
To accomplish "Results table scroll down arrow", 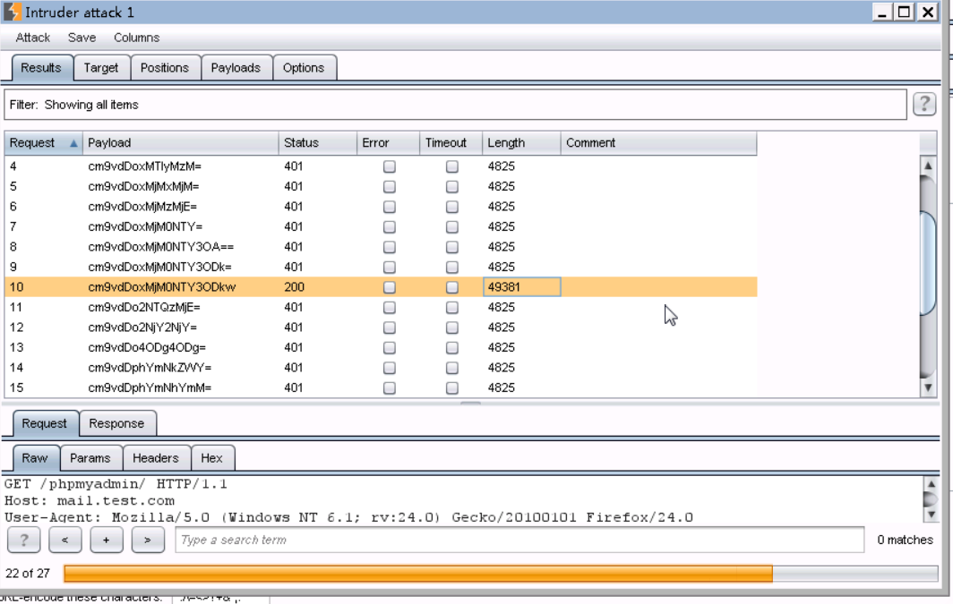I will (928, 387).
